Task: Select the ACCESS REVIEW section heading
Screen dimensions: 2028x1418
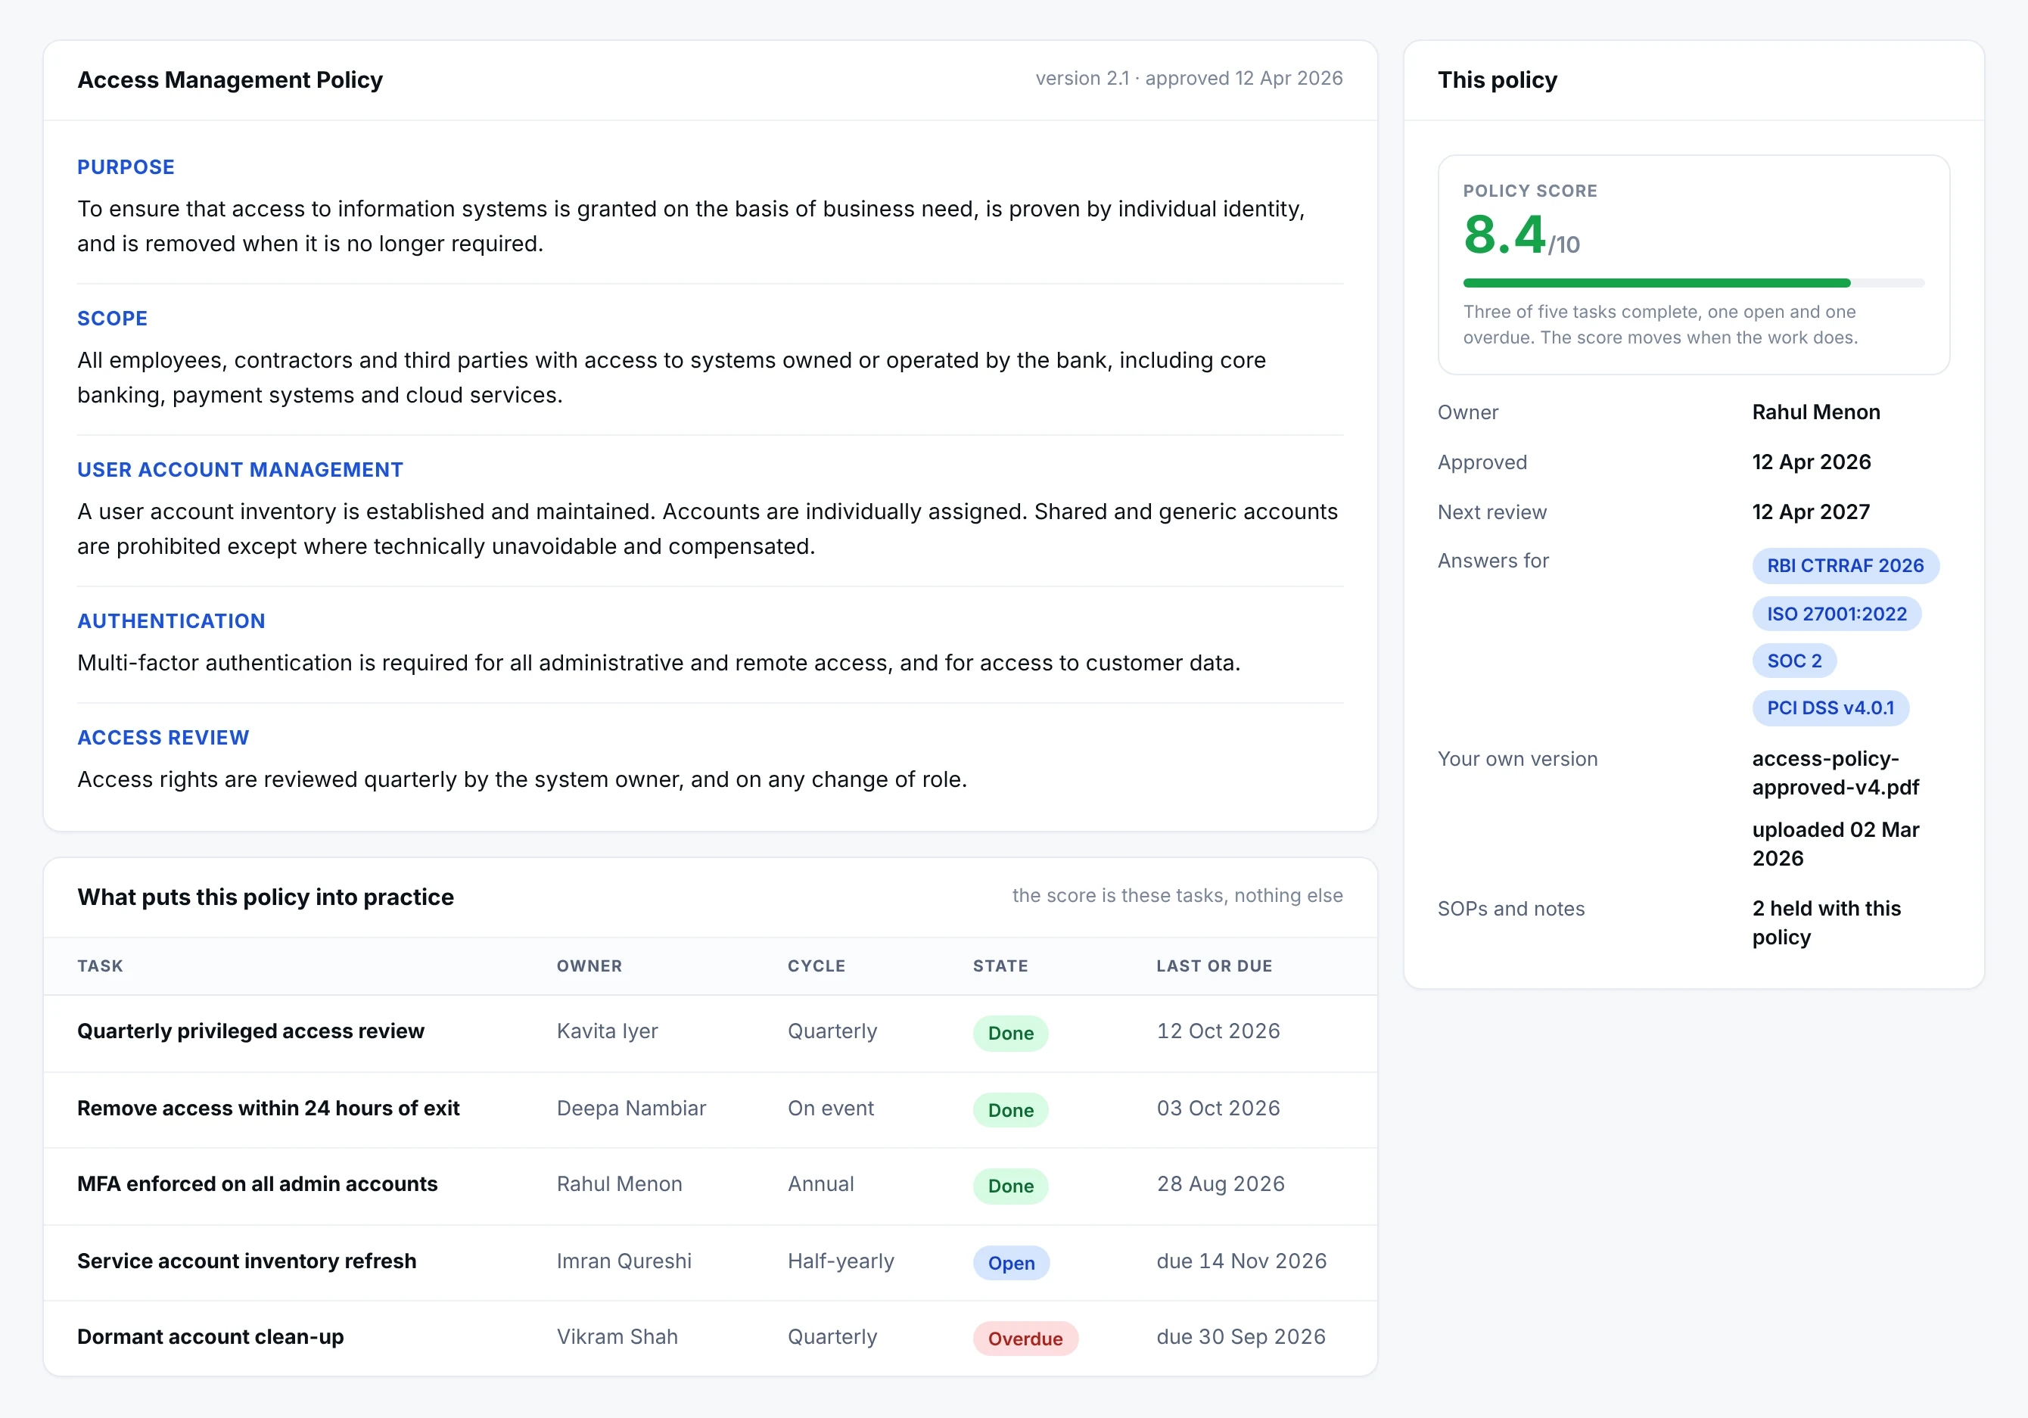Action: (163, 738)
